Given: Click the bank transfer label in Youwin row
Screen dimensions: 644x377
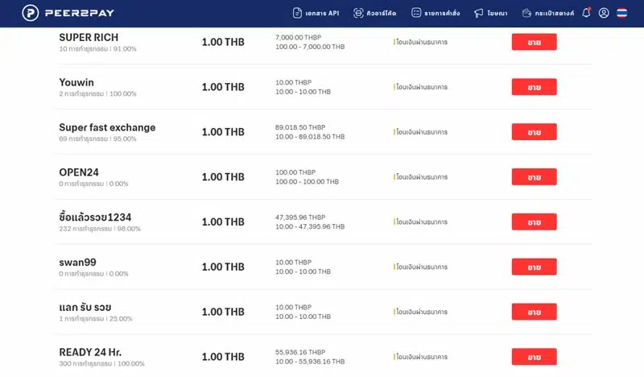Looking at the screenshot, I should coord(421,87).
